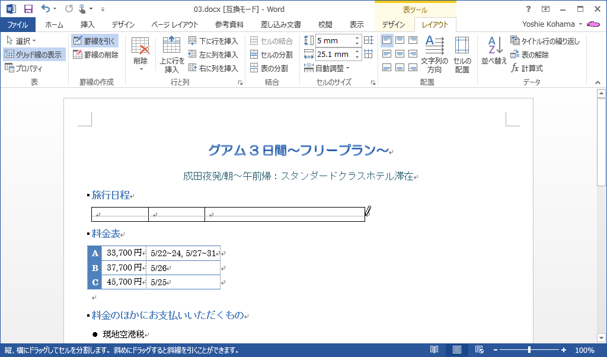
Task: Switch to Print Layout view in status bar
Action: pos(457,350)
